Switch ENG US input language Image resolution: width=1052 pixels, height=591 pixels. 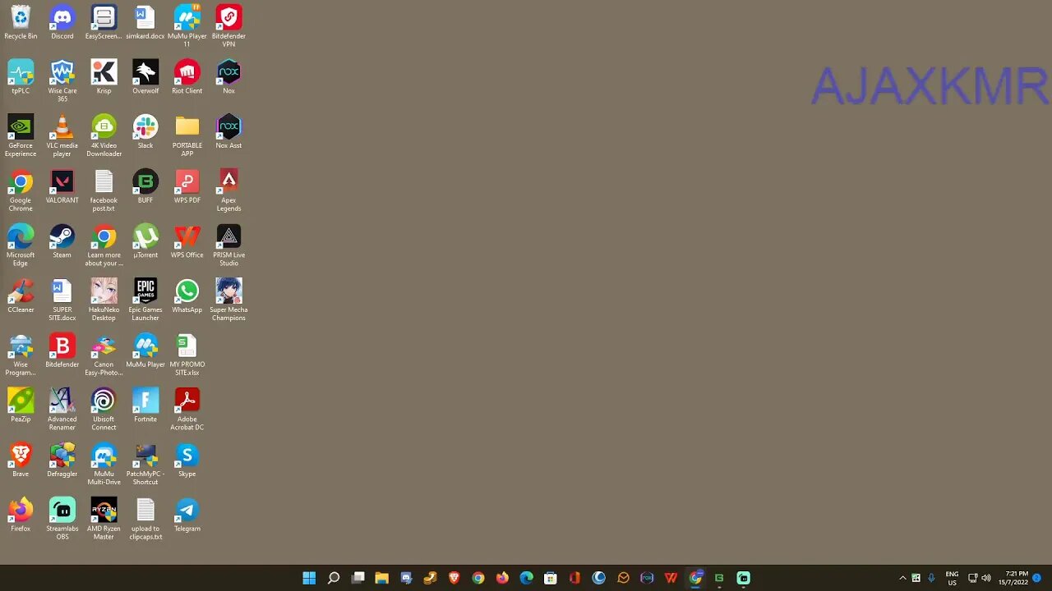pos(952,578)
